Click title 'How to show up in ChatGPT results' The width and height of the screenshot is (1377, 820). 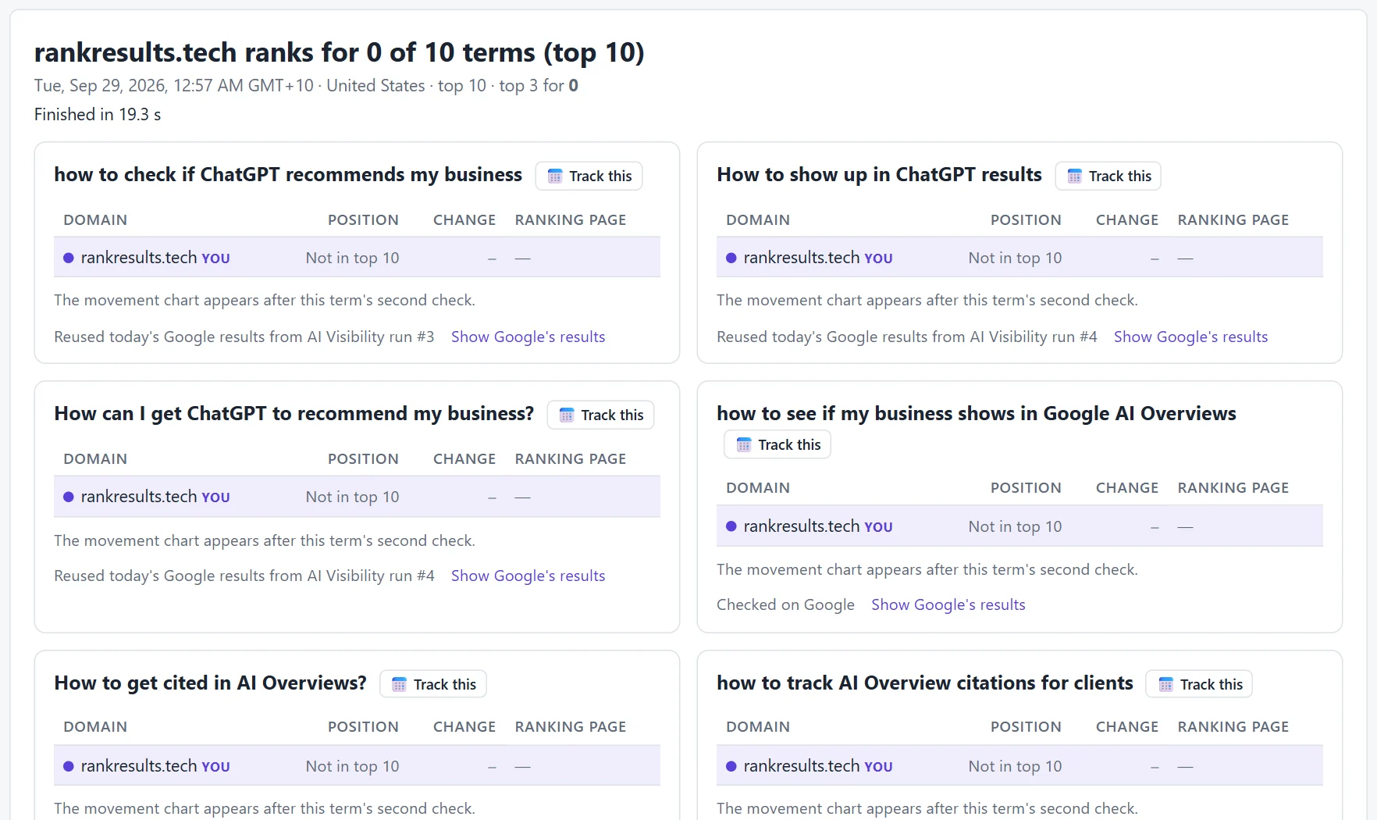point(879,174)
